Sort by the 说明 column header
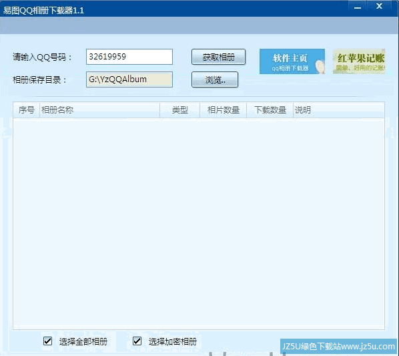Image resolution: width=399 pixels, height=356 pixels. [x=339, y=110]
